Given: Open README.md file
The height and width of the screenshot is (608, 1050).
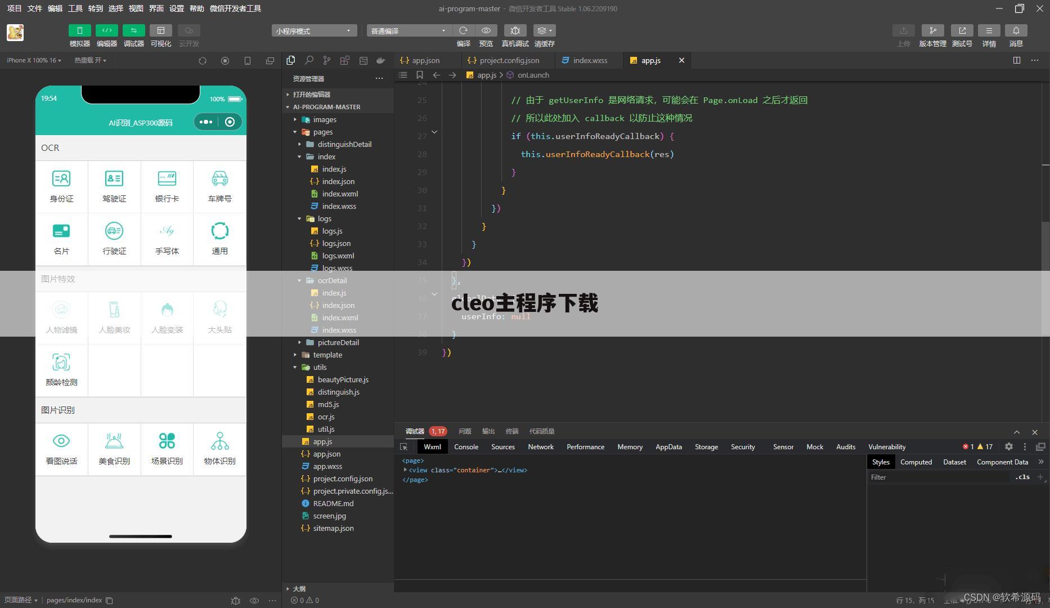Looking at the screenshot, I should point(338,503).
